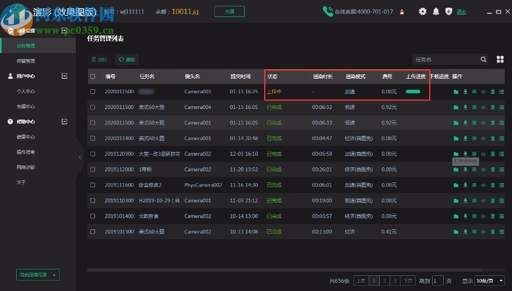Switch to grid view layout
512x291 pixels.
[500, 59]
